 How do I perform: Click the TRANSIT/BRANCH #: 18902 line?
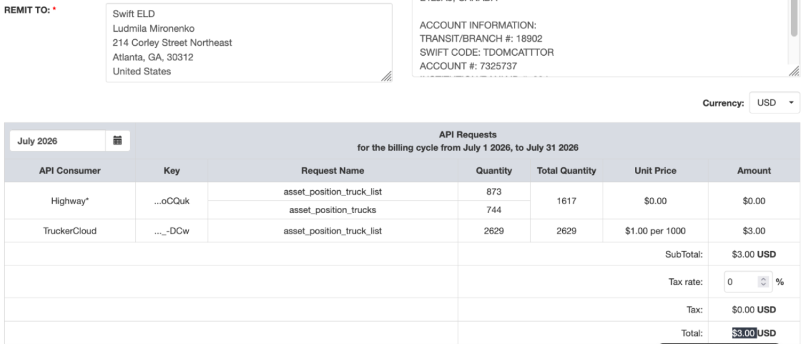[x=481, y=39]
